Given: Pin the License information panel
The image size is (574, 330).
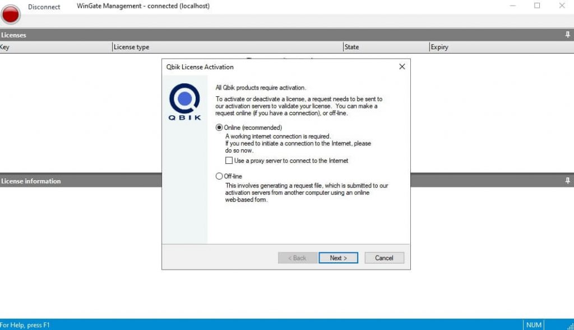Looking at the screenshot, I should coord(567,181).
